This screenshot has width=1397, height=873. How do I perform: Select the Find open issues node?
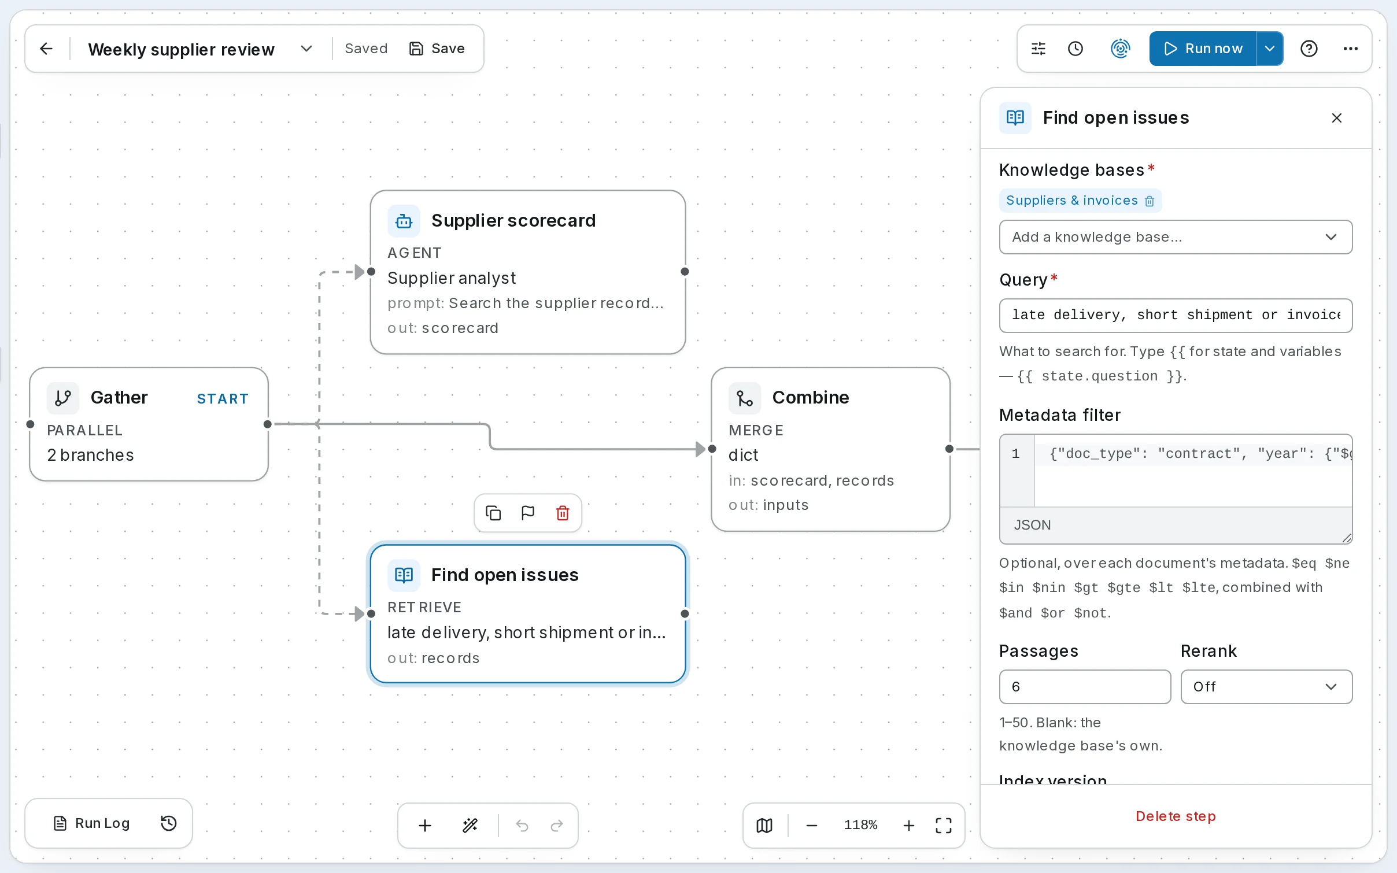(528, 613)
